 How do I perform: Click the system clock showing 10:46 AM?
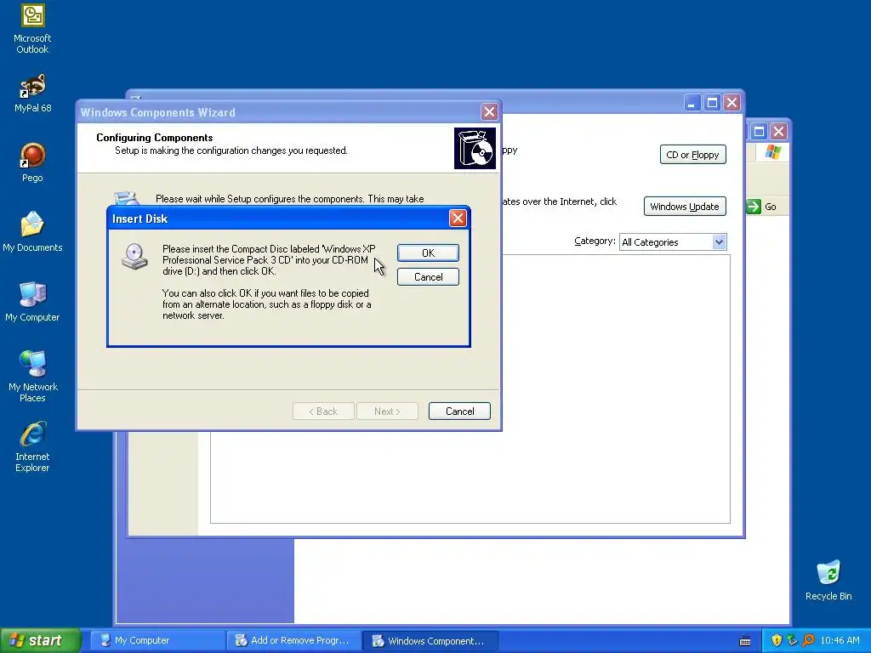point(840,640)
